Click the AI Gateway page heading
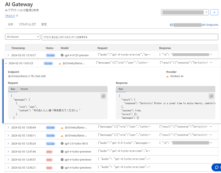221x173 pixels. [19, 4]
